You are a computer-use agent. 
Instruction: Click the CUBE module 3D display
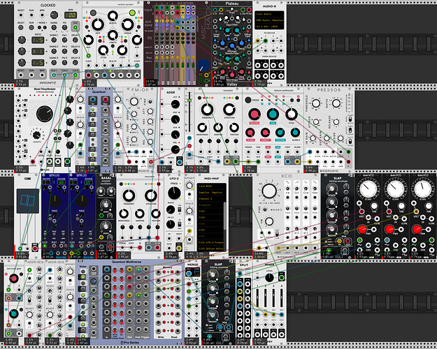click(27, 201)
